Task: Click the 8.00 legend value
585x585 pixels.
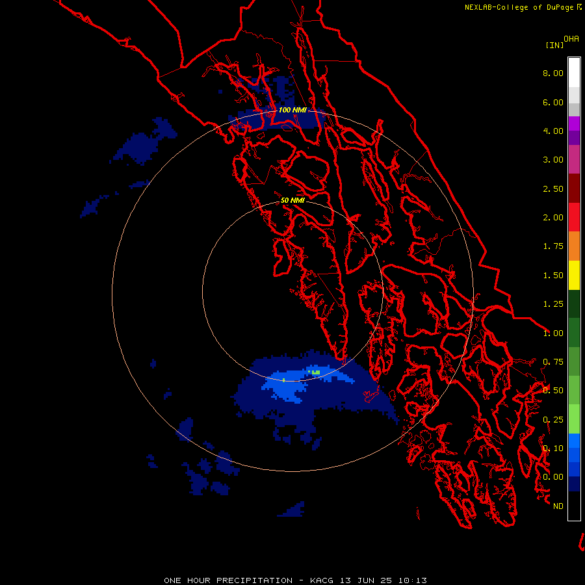Action: [553, 73]
